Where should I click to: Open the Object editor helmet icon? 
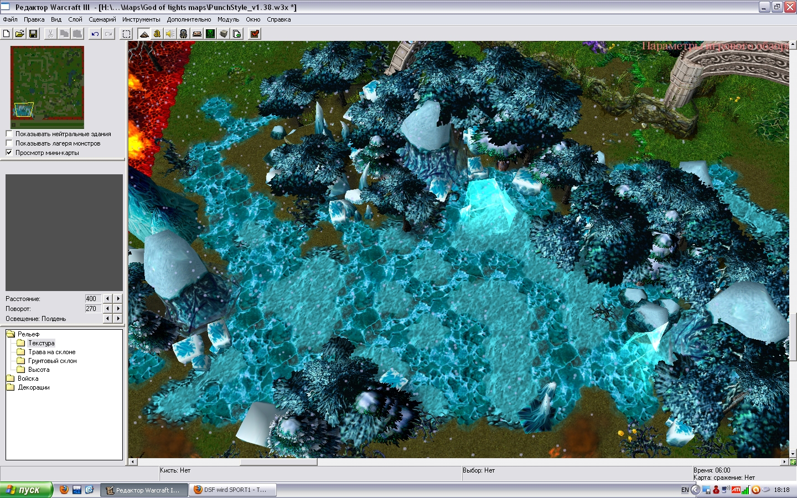[x=184, y=34]
